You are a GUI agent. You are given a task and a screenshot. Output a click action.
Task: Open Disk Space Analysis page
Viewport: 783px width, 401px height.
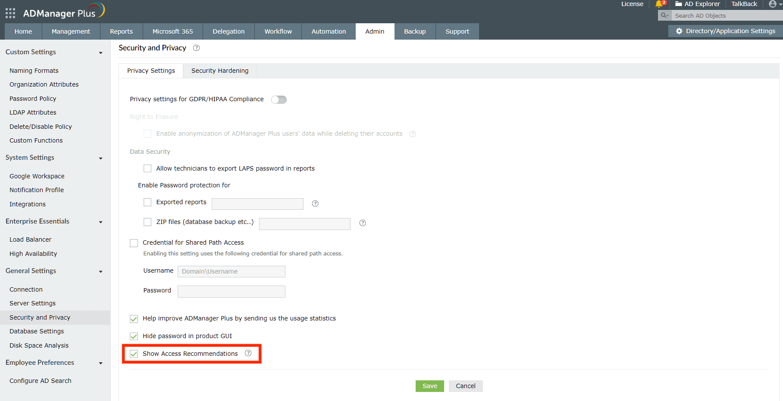click(x=39, y=345)
